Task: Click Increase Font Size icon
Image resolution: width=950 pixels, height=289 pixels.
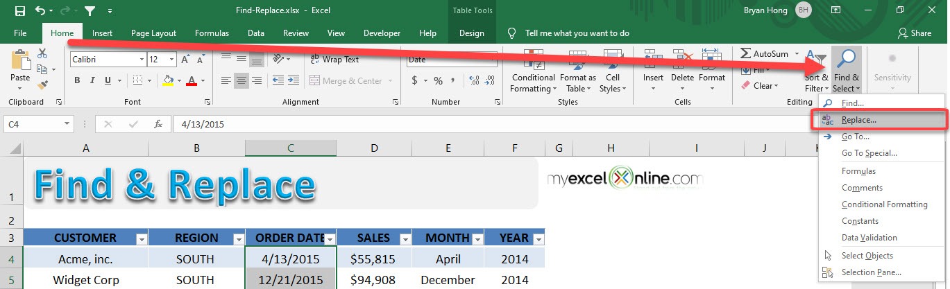Action: coord(184,60)
